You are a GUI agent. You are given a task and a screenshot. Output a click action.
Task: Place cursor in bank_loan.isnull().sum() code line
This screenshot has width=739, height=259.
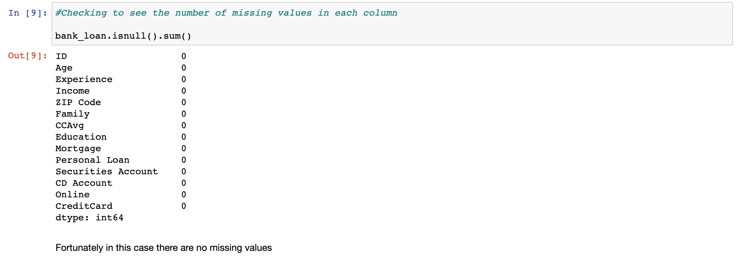[x=123, y=36]
